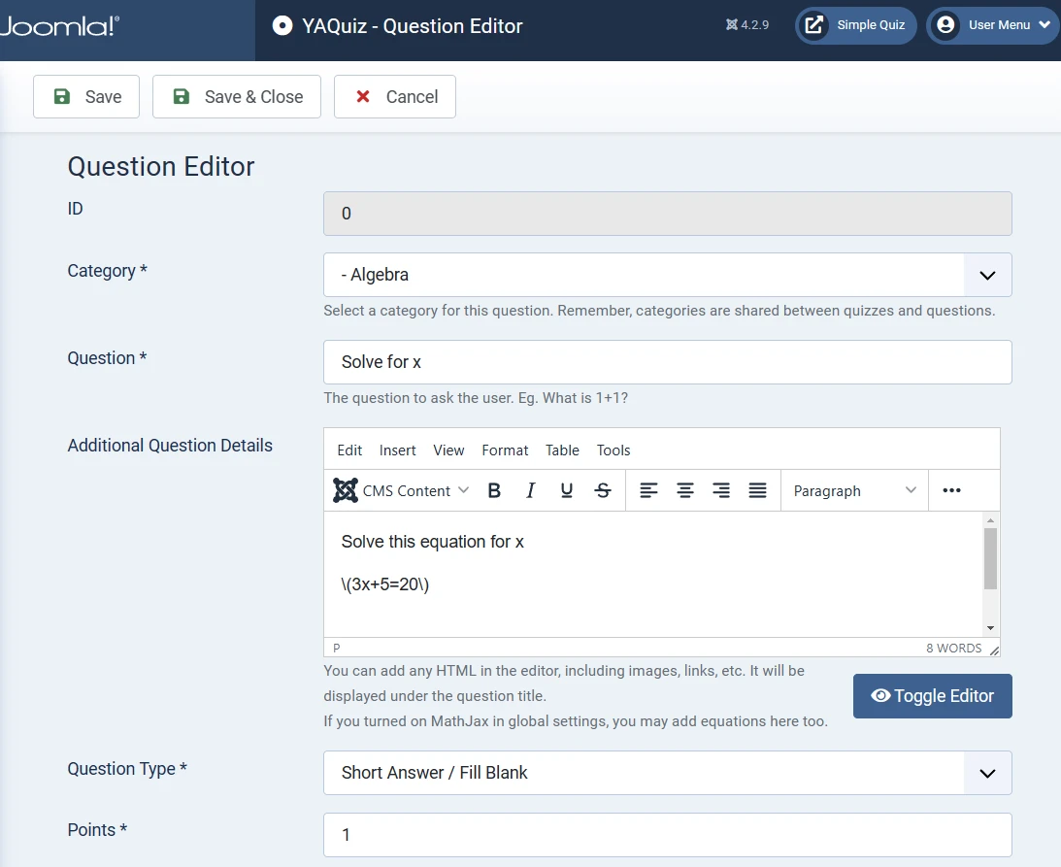Open the editor Format menu
This screenshot has height=867, width=1061.
pyautogui.click(x=505, y=450)
